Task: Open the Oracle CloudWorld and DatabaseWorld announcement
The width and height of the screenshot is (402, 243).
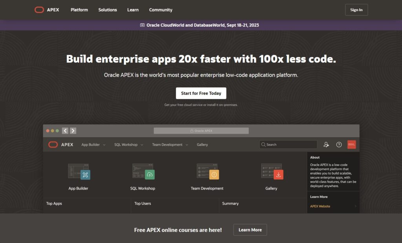Action: [x=203, y=25]
